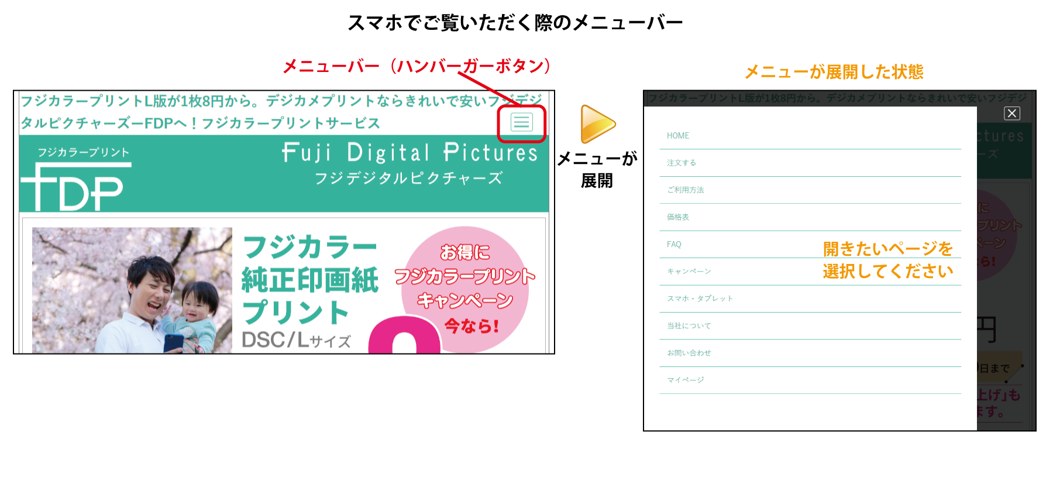Open ご利用方法 menu entry
This screenshot has height=480, width=1053.
[810, 190]
